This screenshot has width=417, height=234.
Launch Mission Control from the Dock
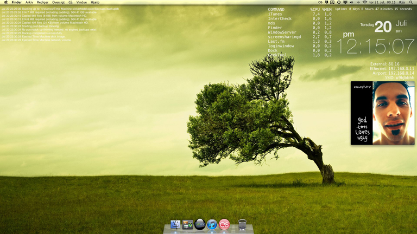click(187, 224)
